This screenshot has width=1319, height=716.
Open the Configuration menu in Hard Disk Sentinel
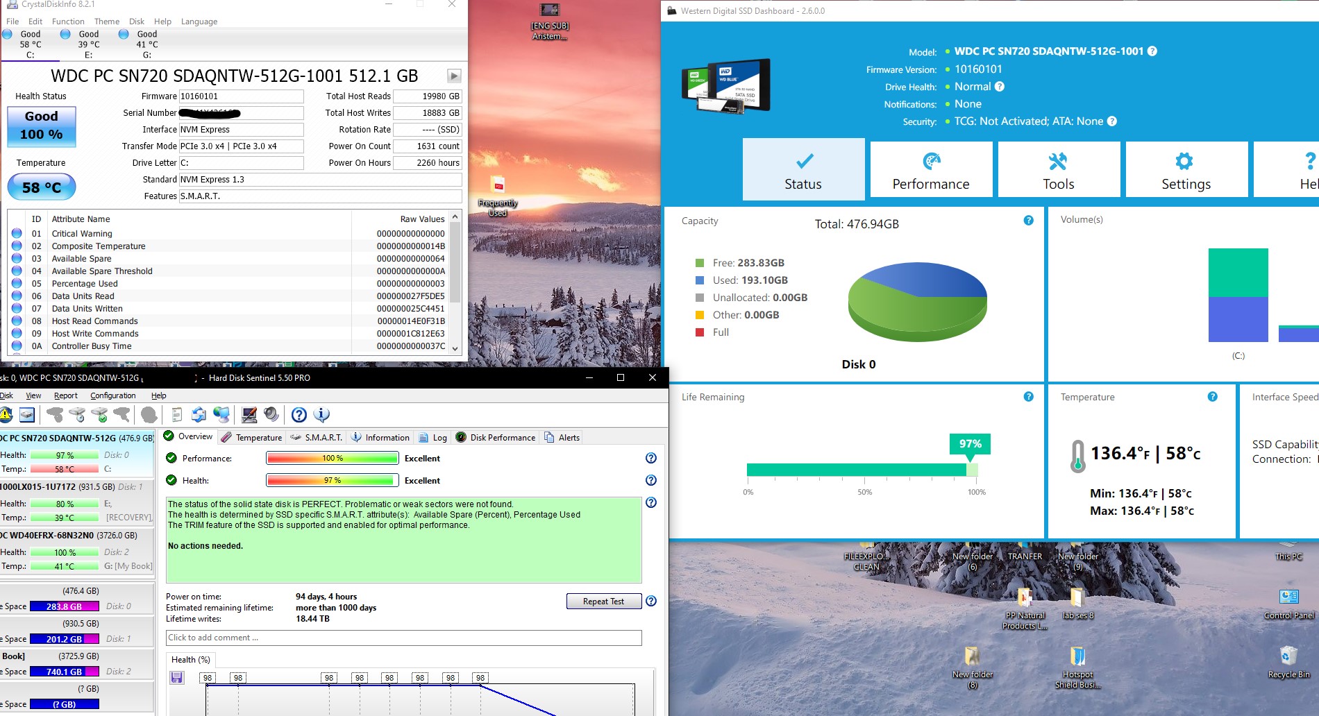(x=113, y=395)
